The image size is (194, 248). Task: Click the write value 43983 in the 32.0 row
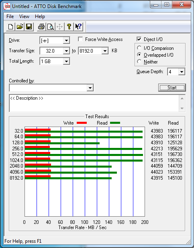(157, 131)
